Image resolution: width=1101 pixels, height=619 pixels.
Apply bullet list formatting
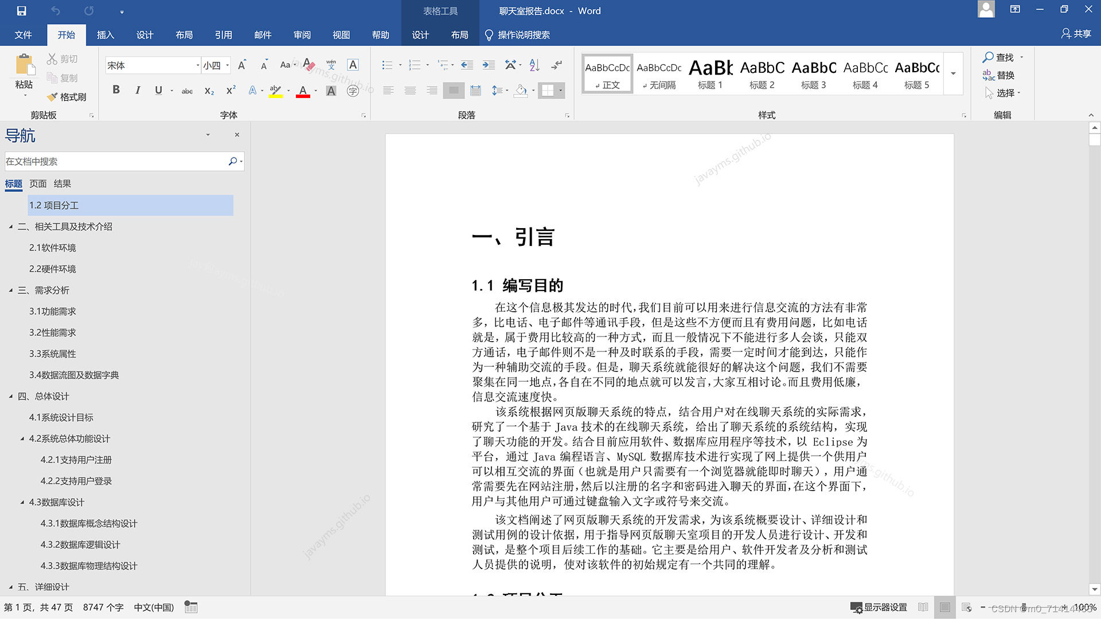point(388,65)
